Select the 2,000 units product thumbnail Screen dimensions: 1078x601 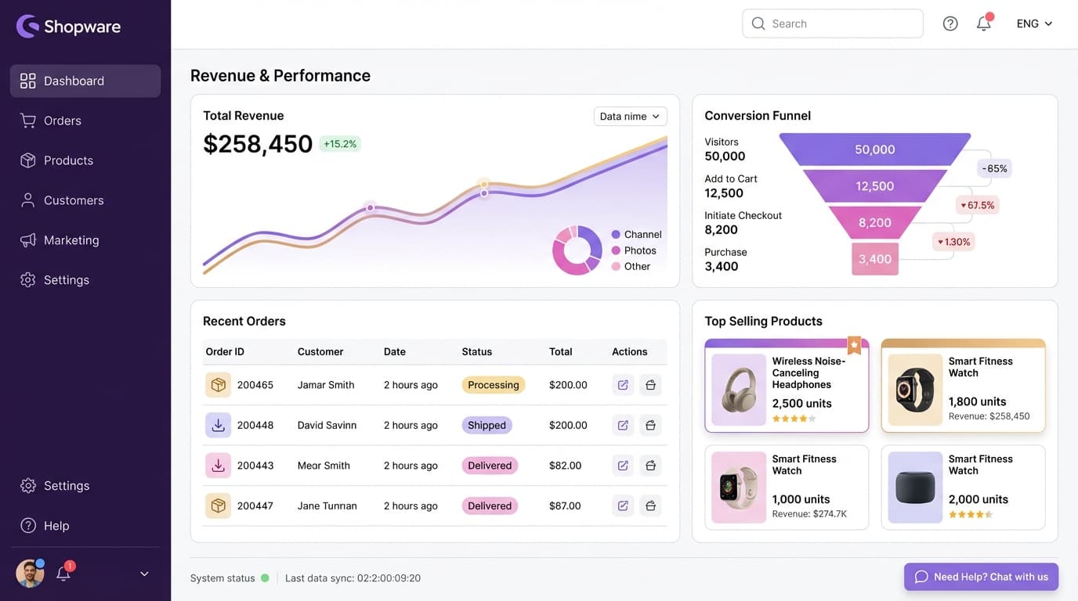tap(915, 488)
